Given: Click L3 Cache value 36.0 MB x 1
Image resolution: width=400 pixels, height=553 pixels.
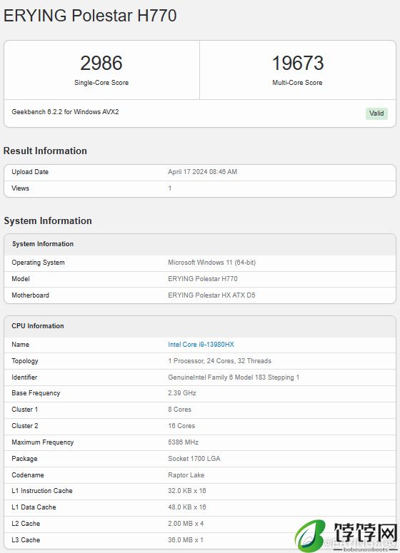Looking at the screenshot, I should point(186,540).
